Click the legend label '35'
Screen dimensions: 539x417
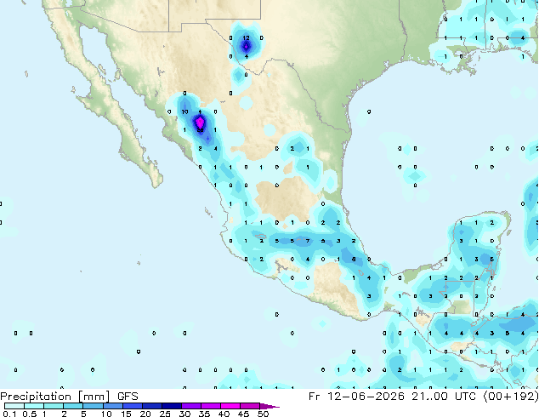[x=204, y=414]
